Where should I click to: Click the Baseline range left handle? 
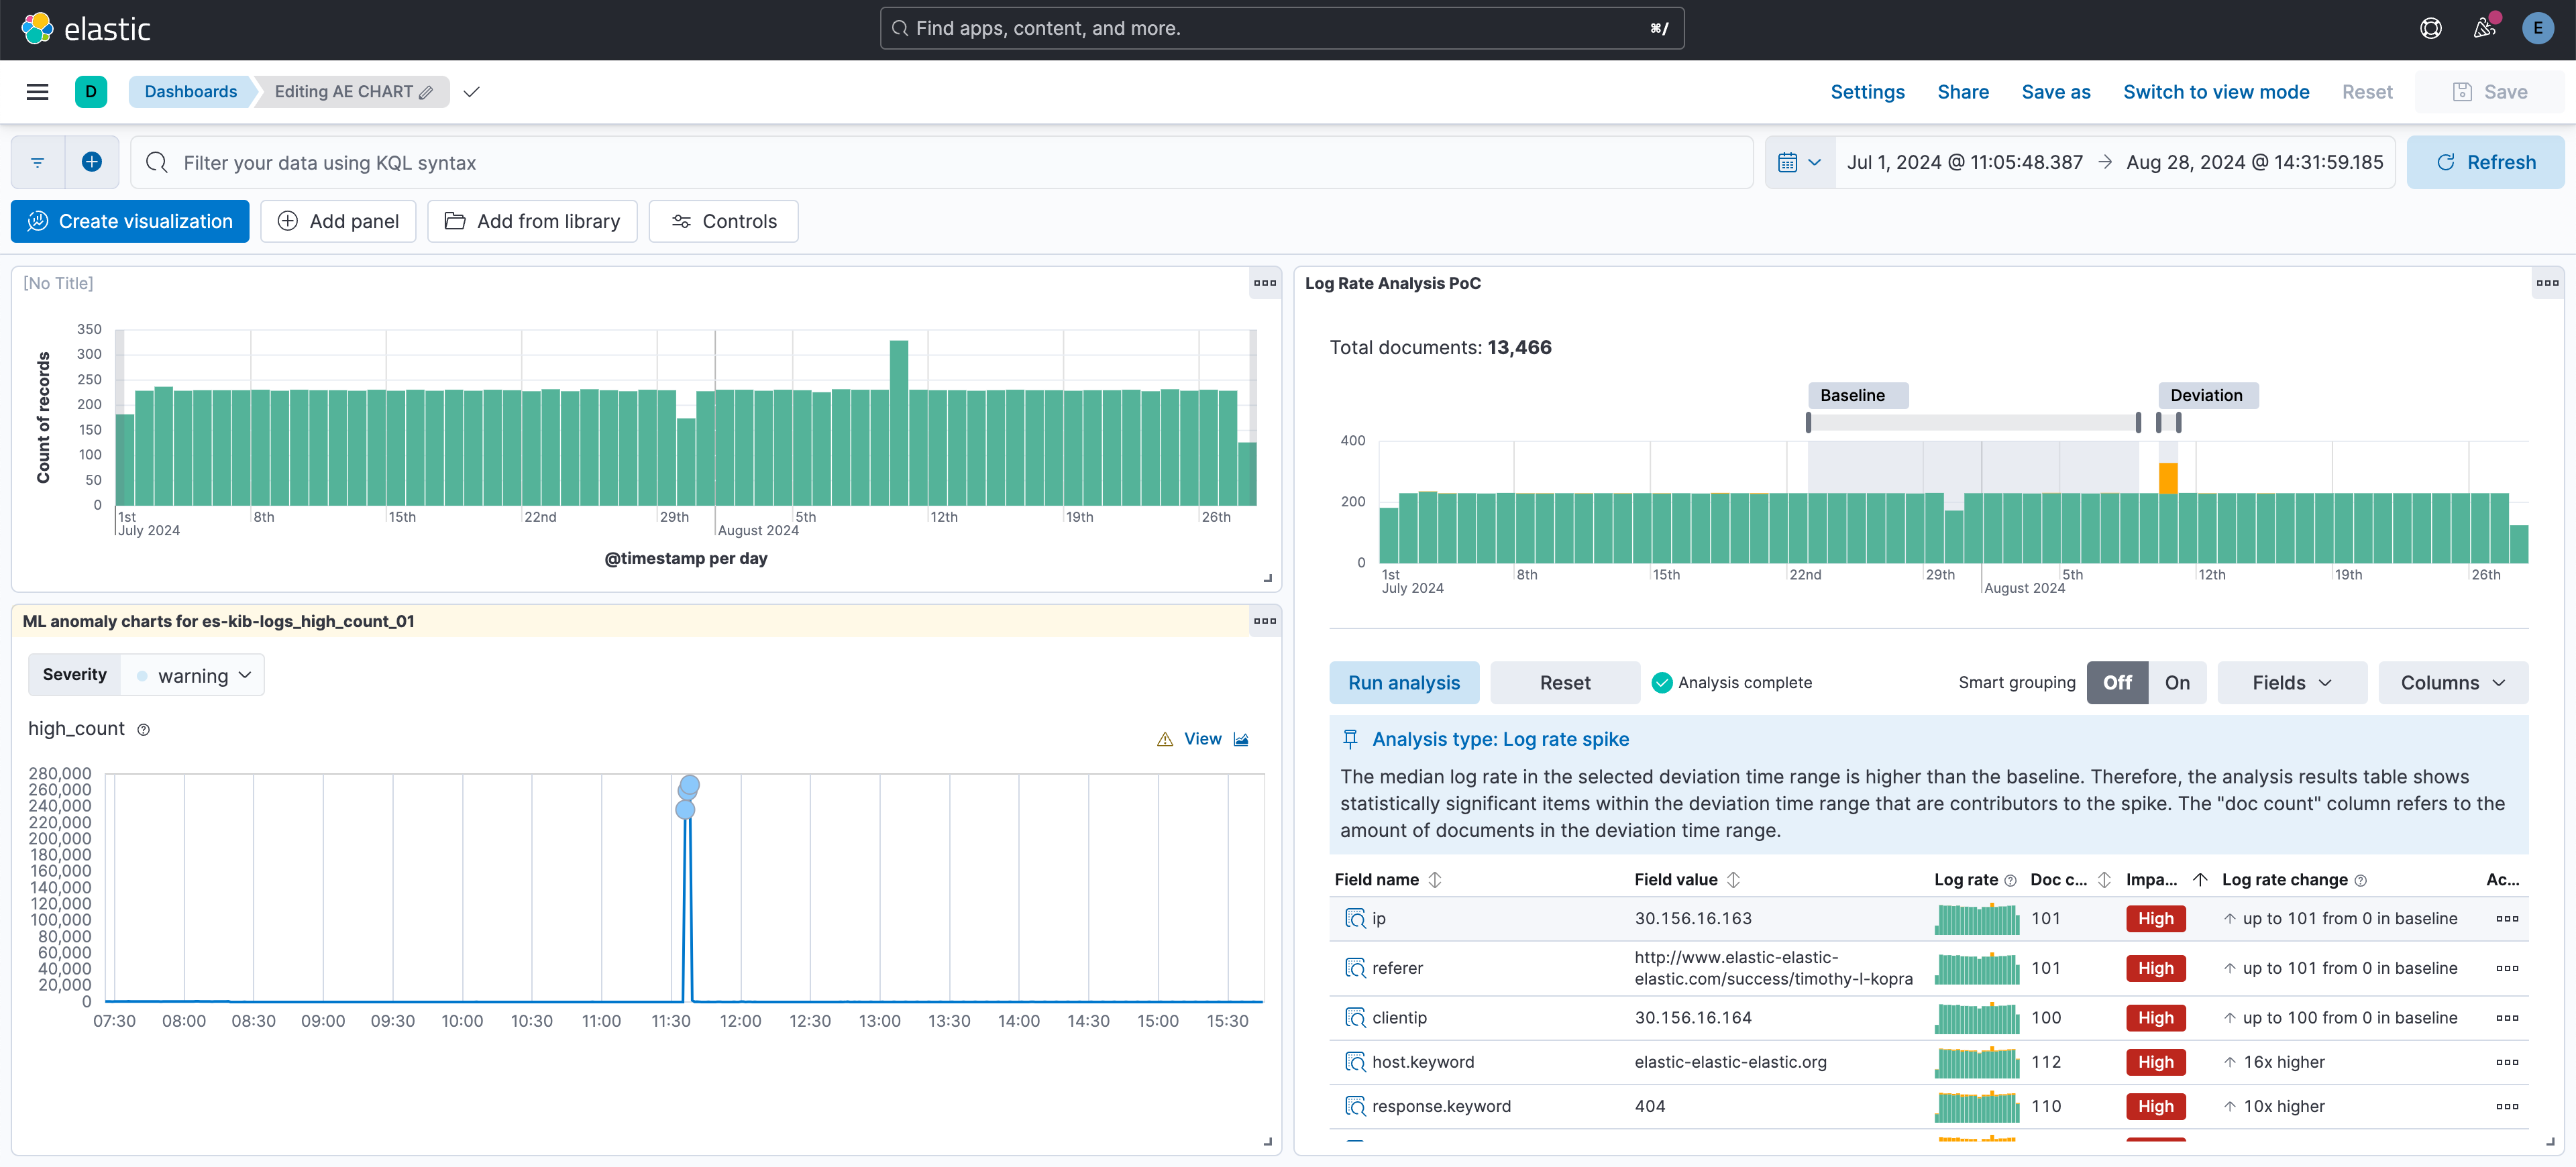1808,422
